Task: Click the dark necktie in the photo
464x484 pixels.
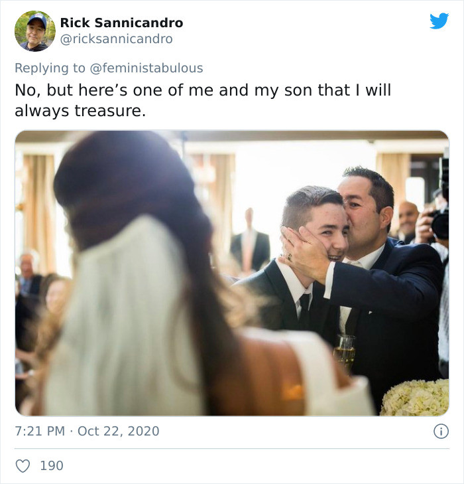Action: tap(303, 310)
